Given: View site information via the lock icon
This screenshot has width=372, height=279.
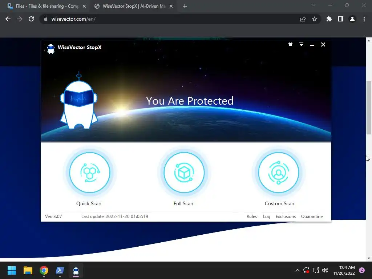Looking at the screenshot, I should pos(46,19).
